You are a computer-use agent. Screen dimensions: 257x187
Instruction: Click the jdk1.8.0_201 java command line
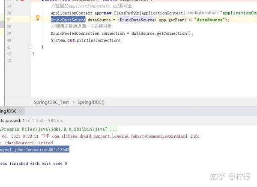pos(59,129)
